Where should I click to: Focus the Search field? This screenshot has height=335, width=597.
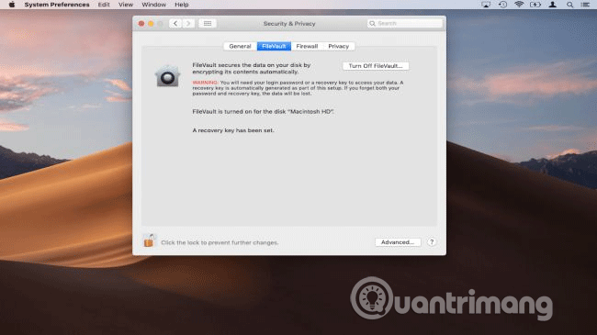405,23
